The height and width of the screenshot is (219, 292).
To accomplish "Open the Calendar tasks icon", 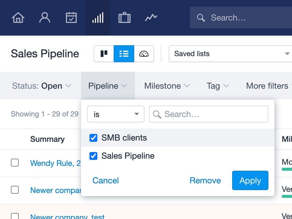I will coord(71,18).
